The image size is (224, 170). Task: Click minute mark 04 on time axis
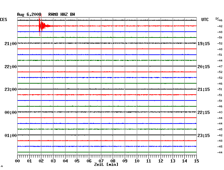65,161
